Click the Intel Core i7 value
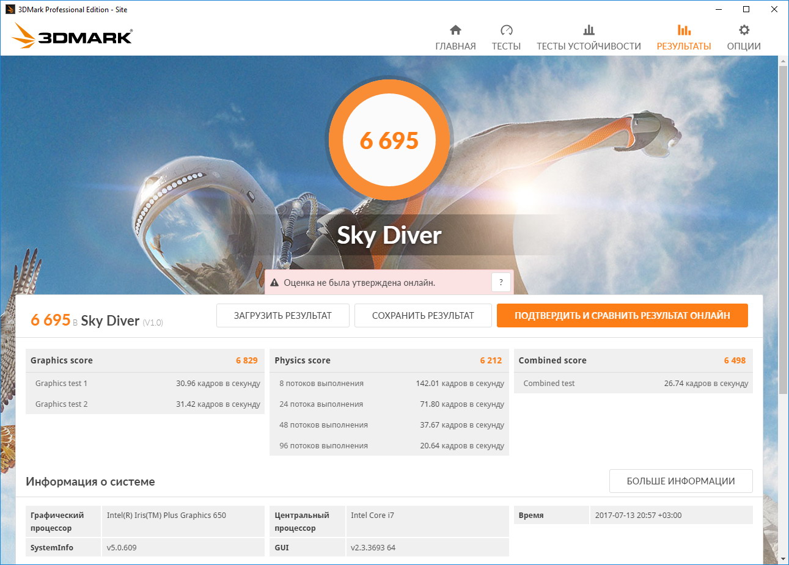Screen dimensions: 789x565 (x=372, y=516)
